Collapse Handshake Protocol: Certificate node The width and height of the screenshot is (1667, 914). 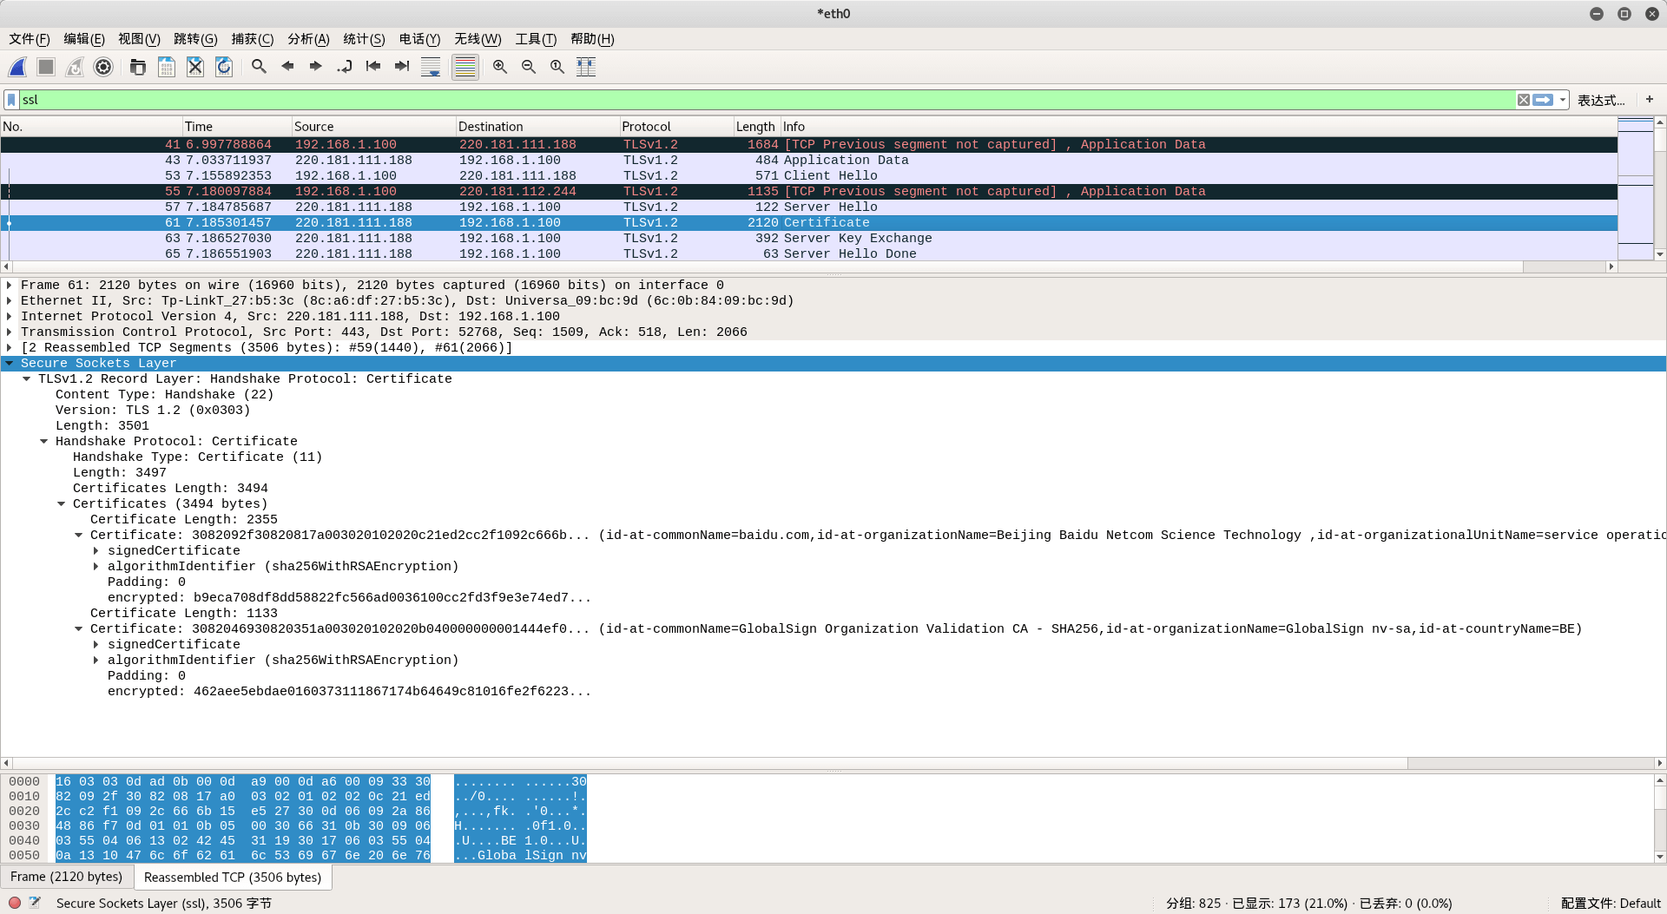coord(44,442)
